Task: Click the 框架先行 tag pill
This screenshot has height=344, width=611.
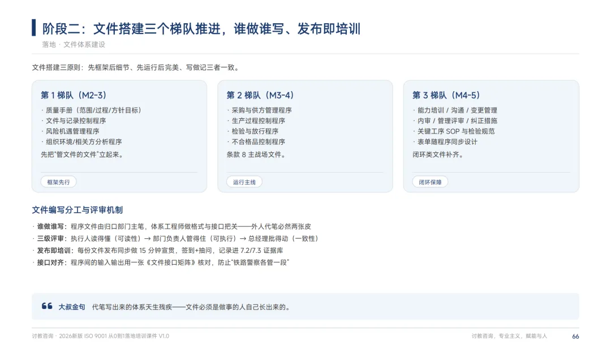Action: [58, 182]
